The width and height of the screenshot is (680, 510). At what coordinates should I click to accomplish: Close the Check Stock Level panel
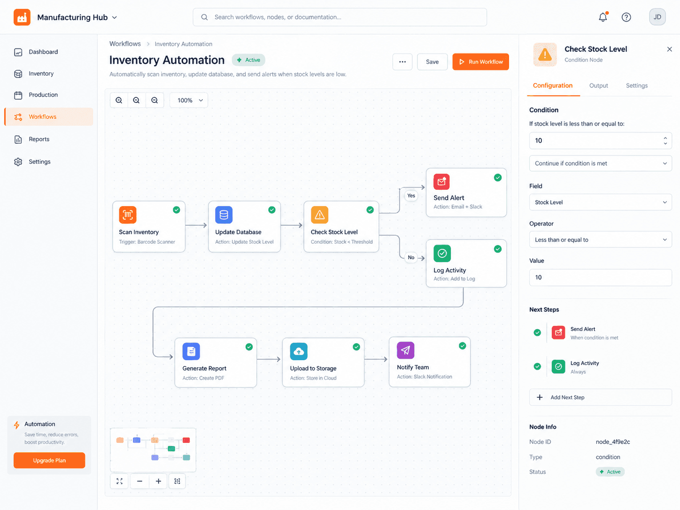click(x=670, y=49)
